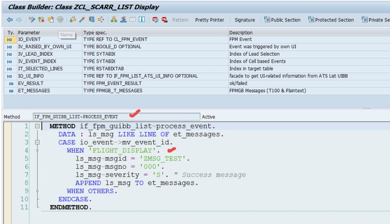Select the Parameter column header
This screenshot has width=390, height=224.
click(x=50, y=32)
